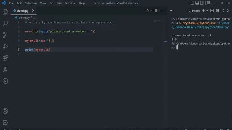Screen dimensions: 232x130
Task: Open the File menu
Action: (x=11, y=3)
